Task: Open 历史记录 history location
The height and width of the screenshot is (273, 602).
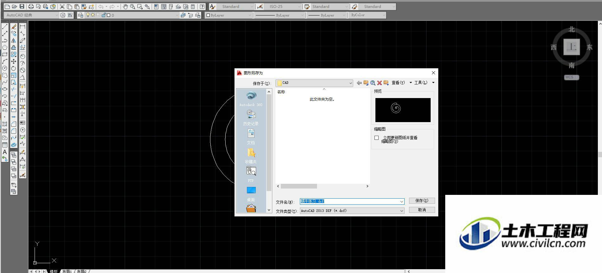Action: click(x=251, y=118)
